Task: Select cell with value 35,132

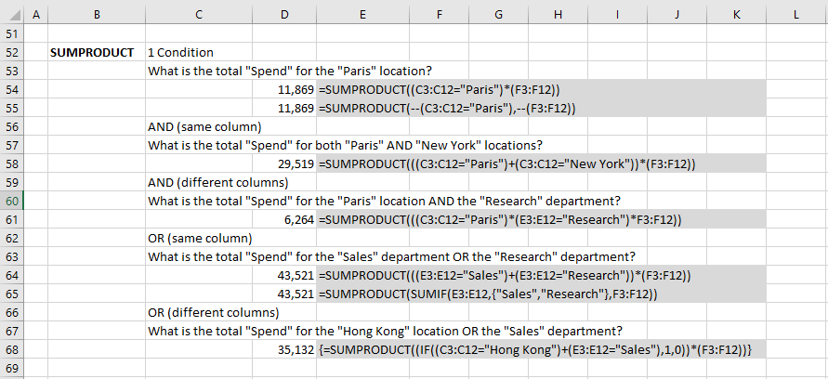Action: coord(284,349)
